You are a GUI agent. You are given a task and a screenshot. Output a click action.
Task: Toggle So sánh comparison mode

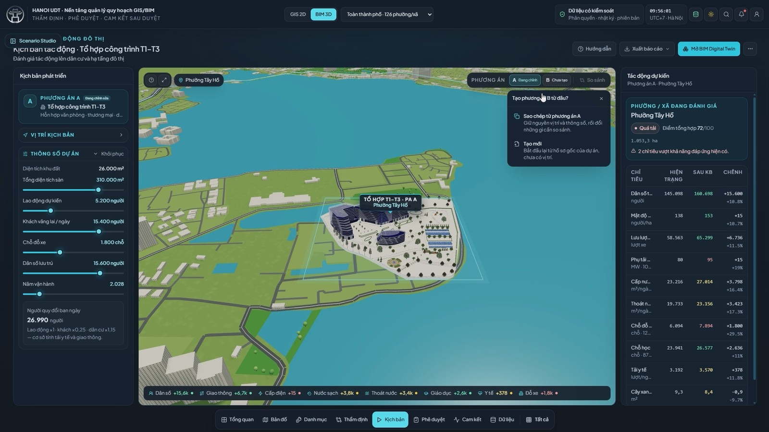592,80
